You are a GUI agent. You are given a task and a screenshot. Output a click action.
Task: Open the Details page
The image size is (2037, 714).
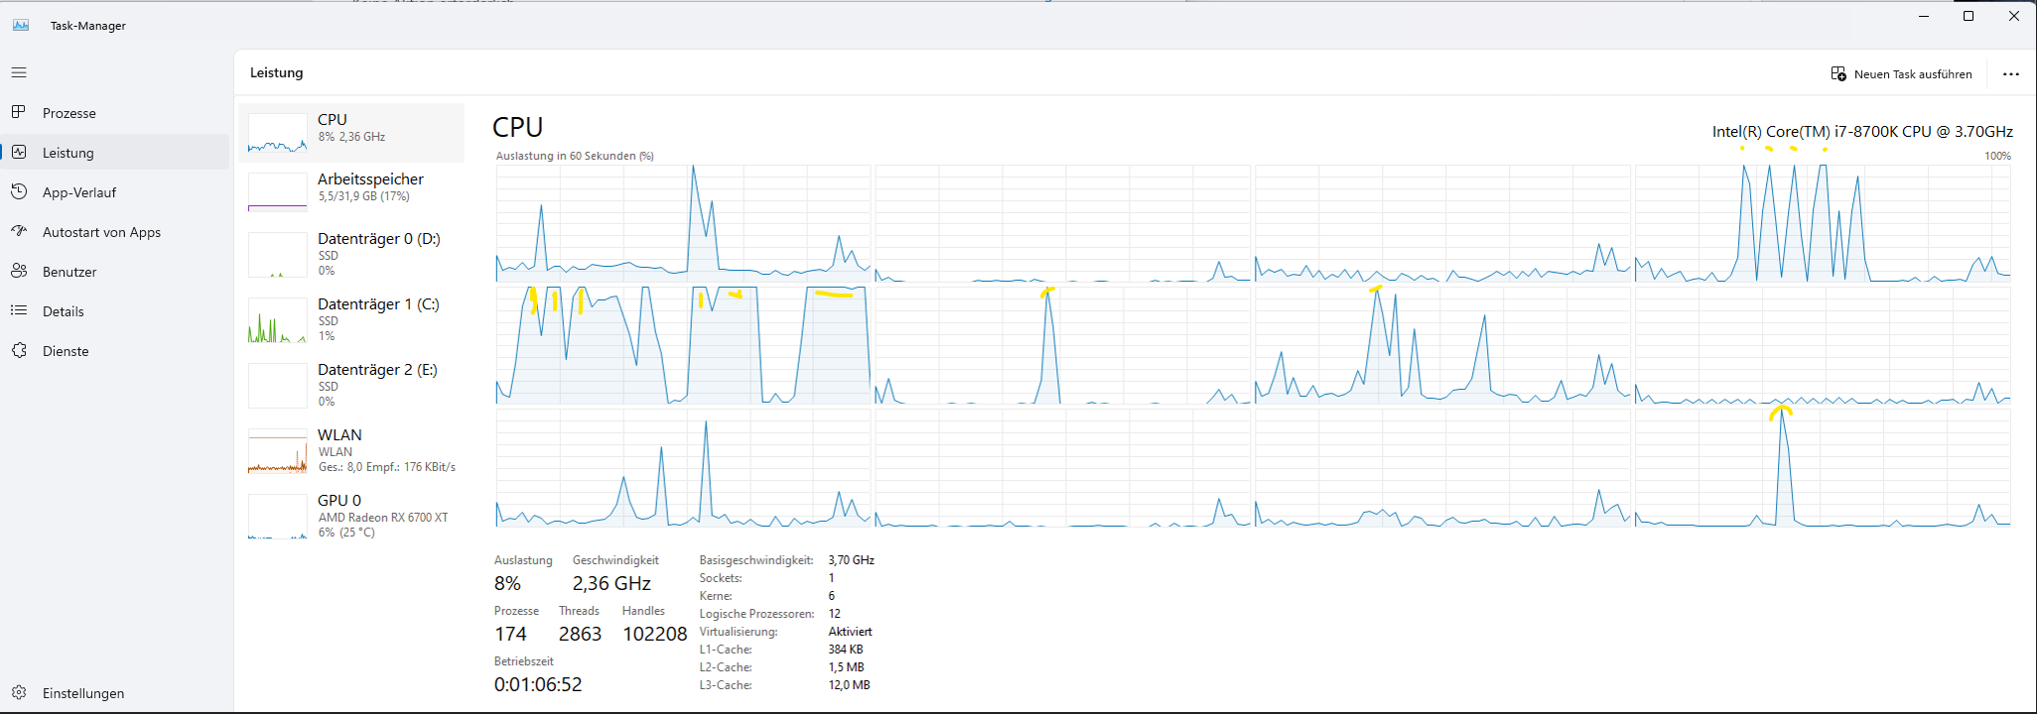coord(115,310)
